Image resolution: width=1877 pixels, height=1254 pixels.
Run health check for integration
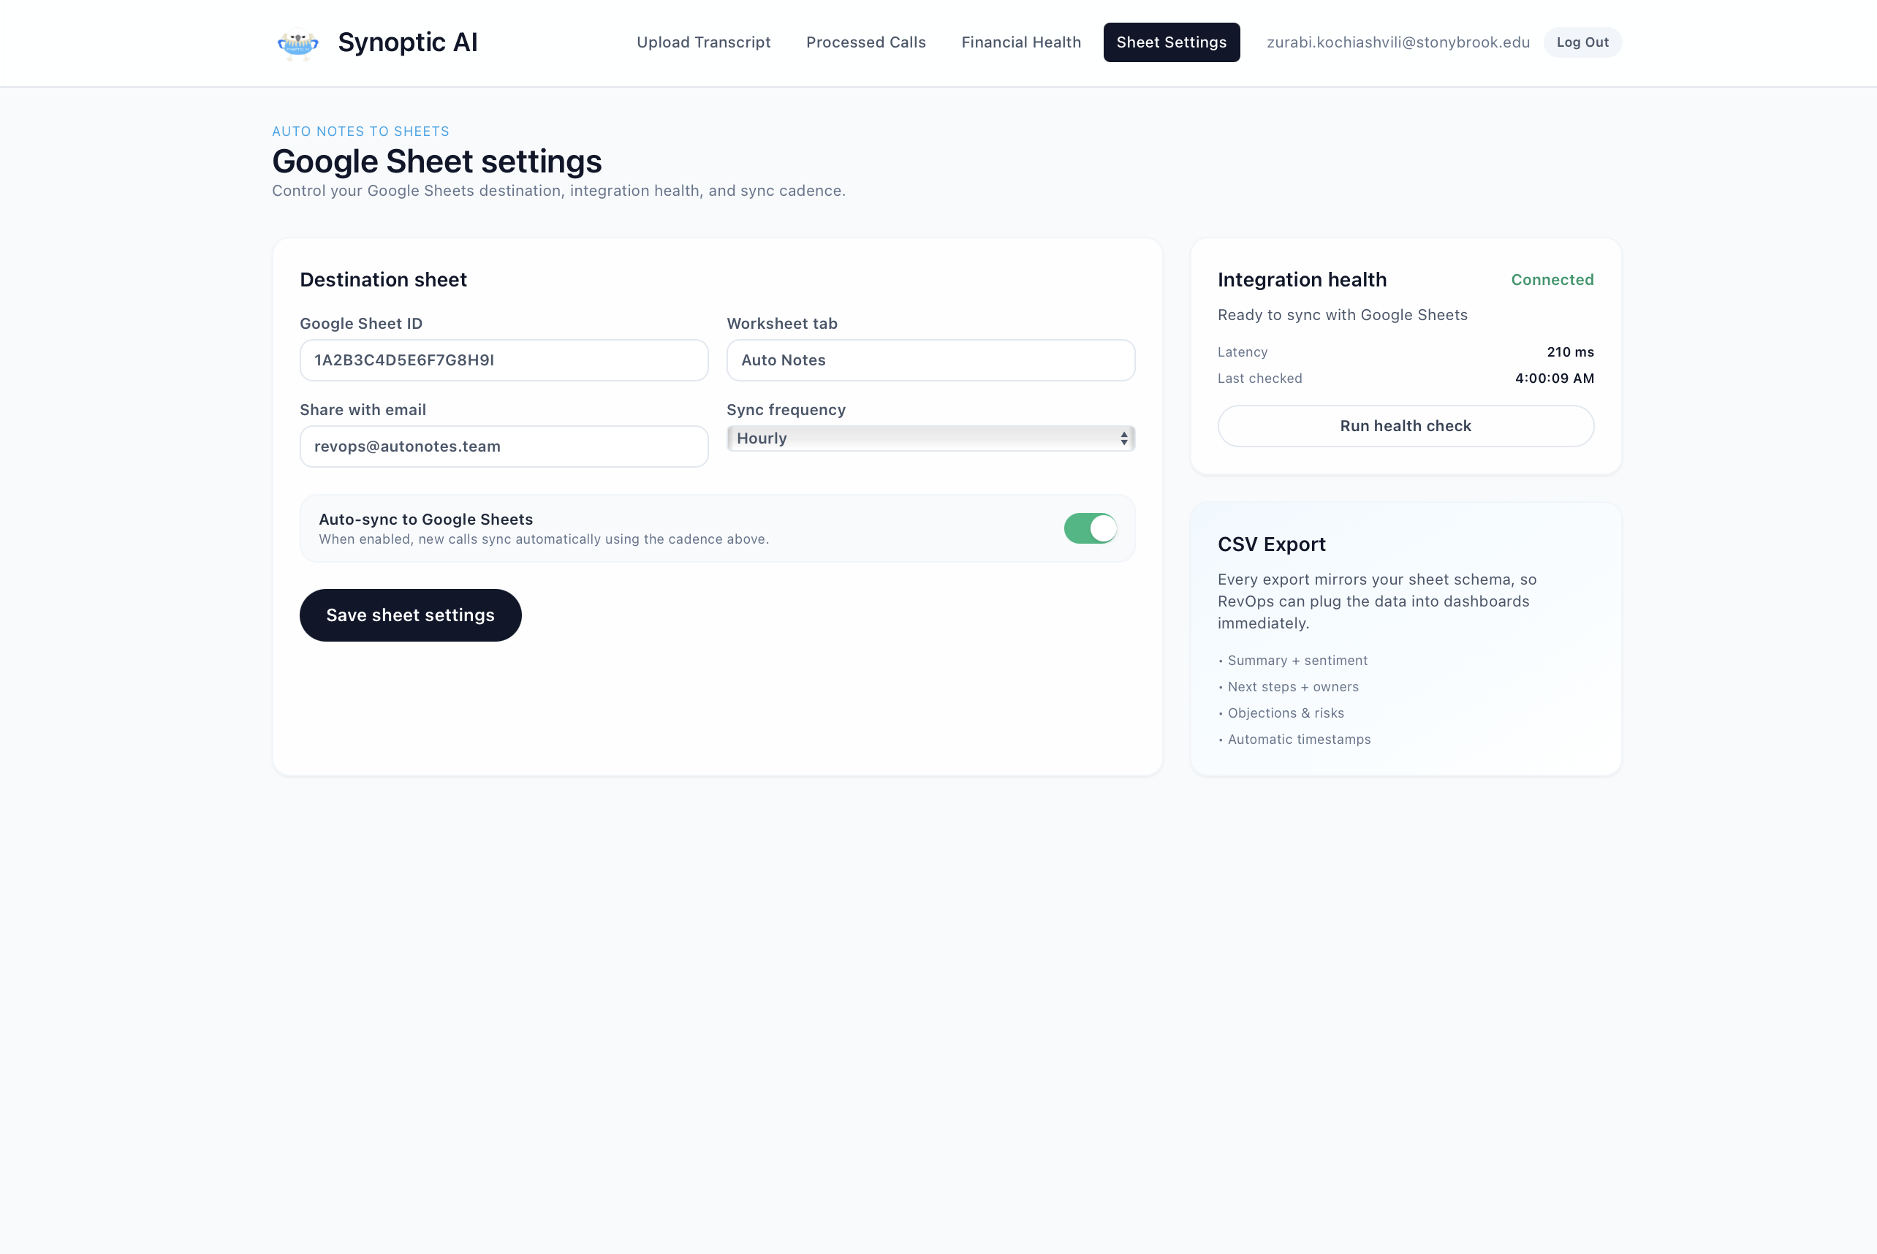click(x=1405, y=426)
